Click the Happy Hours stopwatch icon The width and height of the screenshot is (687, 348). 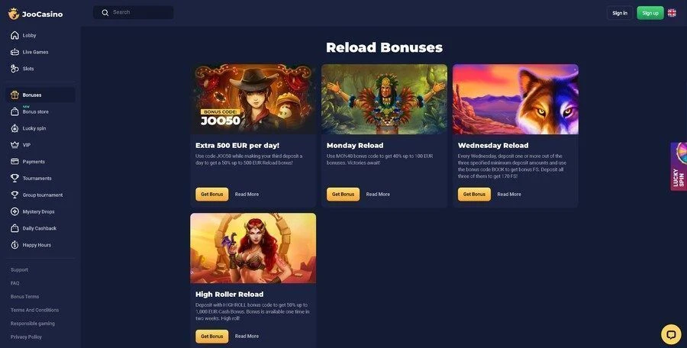(15, 245)
